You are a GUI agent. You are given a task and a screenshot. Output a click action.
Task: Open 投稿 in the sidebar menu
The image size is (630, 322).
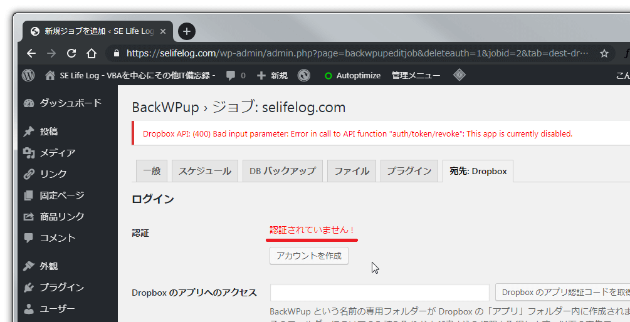click(x=49, y=132)
